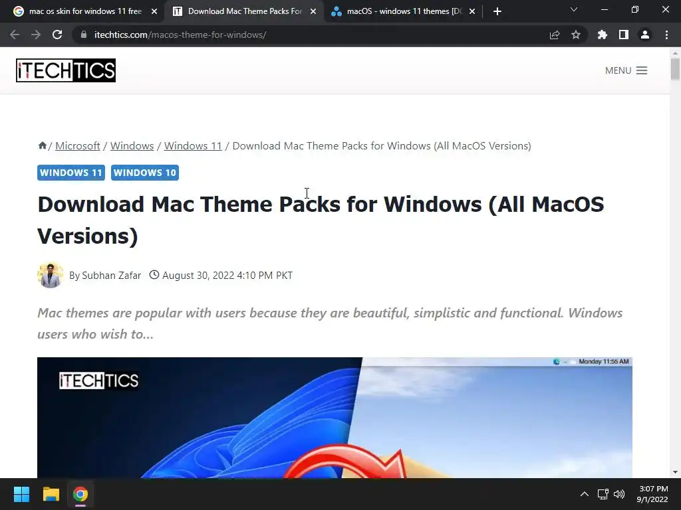The image size is (681, 510).
Task: Open the taskbar clock 3:07 PM
Action: point(652,494)
